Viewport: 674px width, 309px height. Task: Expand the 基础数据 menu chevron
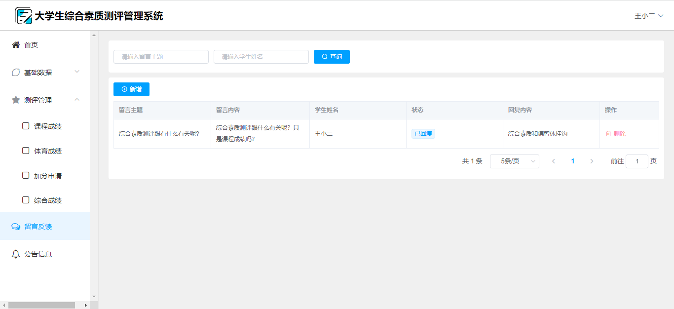pos(77,72)
